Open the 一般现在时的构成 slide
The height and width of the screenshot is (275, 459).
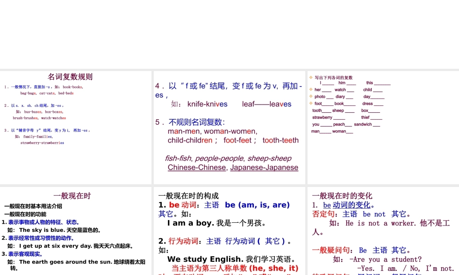229,231
